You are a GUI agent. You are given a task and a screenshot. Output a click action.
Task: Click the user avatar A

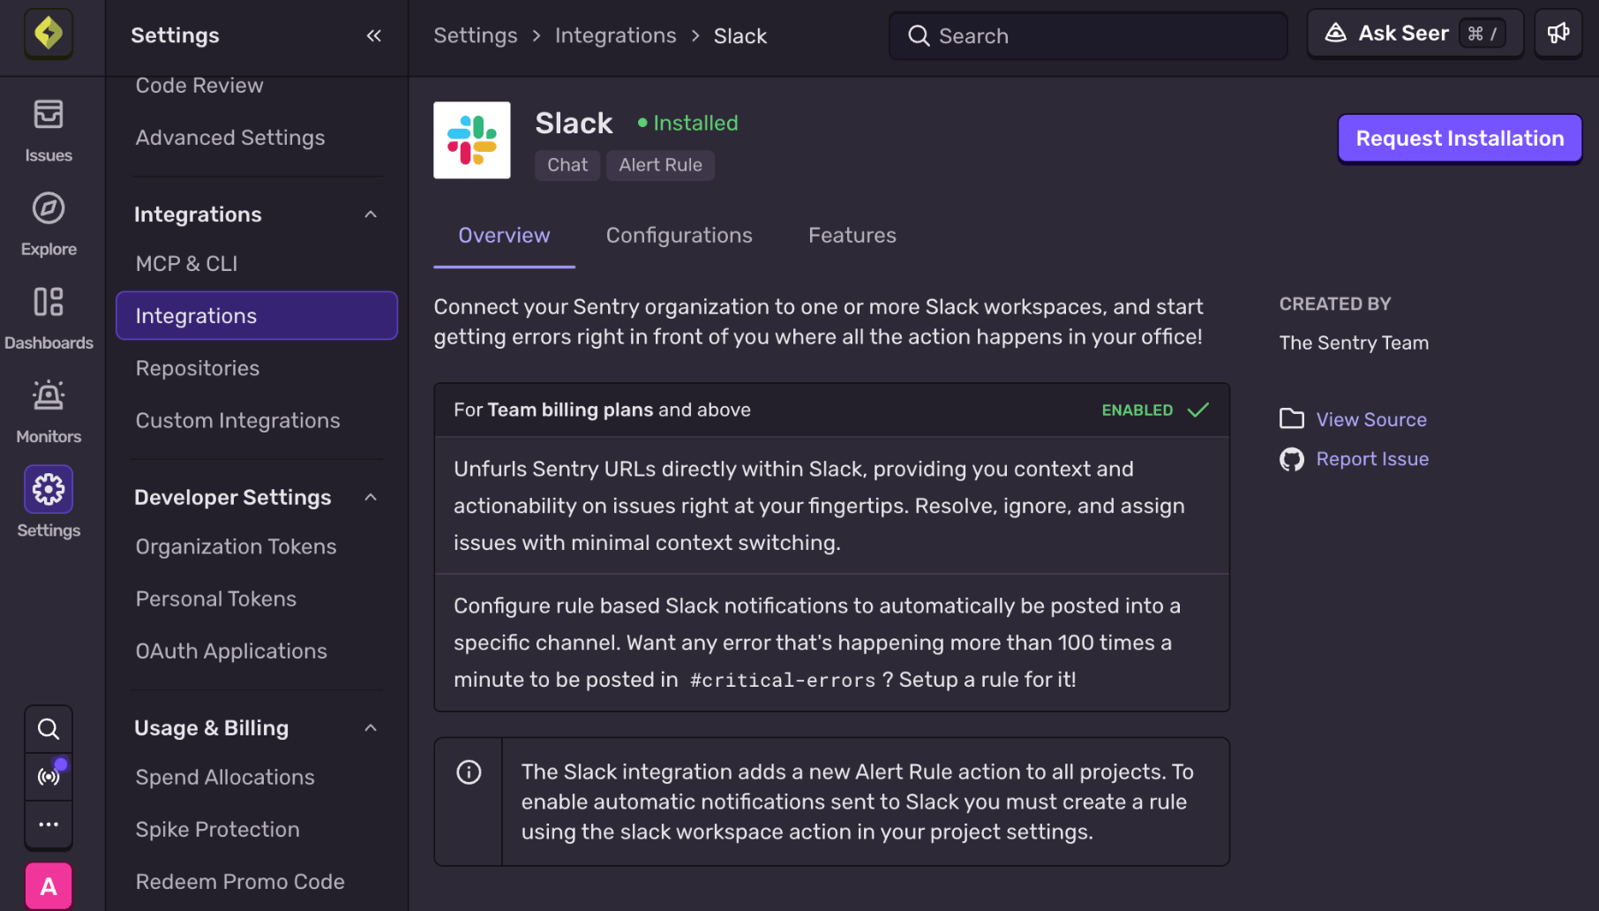[49, 886]
